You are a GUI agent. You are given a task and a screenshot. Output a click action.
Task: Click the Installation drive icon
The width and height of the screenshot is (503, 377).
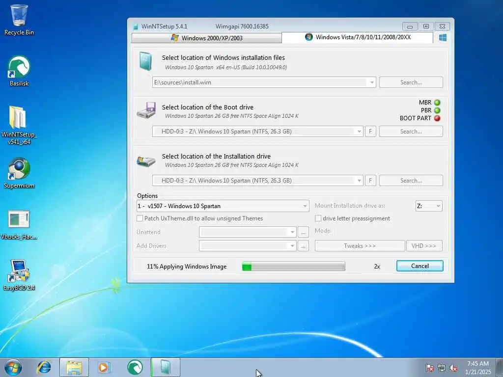pyautogui.click(x=146, y=161)
